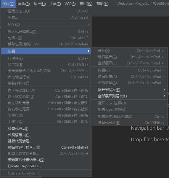Click Navigation Bar text in editor
The image size is (169, 178).
(x=147, y=128)
